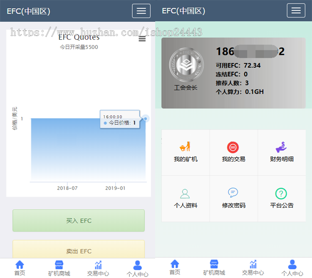Tap 交易中心 chart icon in right screen
The height and width of the screenshot is (278, 312).
click(x=253, y=264)
